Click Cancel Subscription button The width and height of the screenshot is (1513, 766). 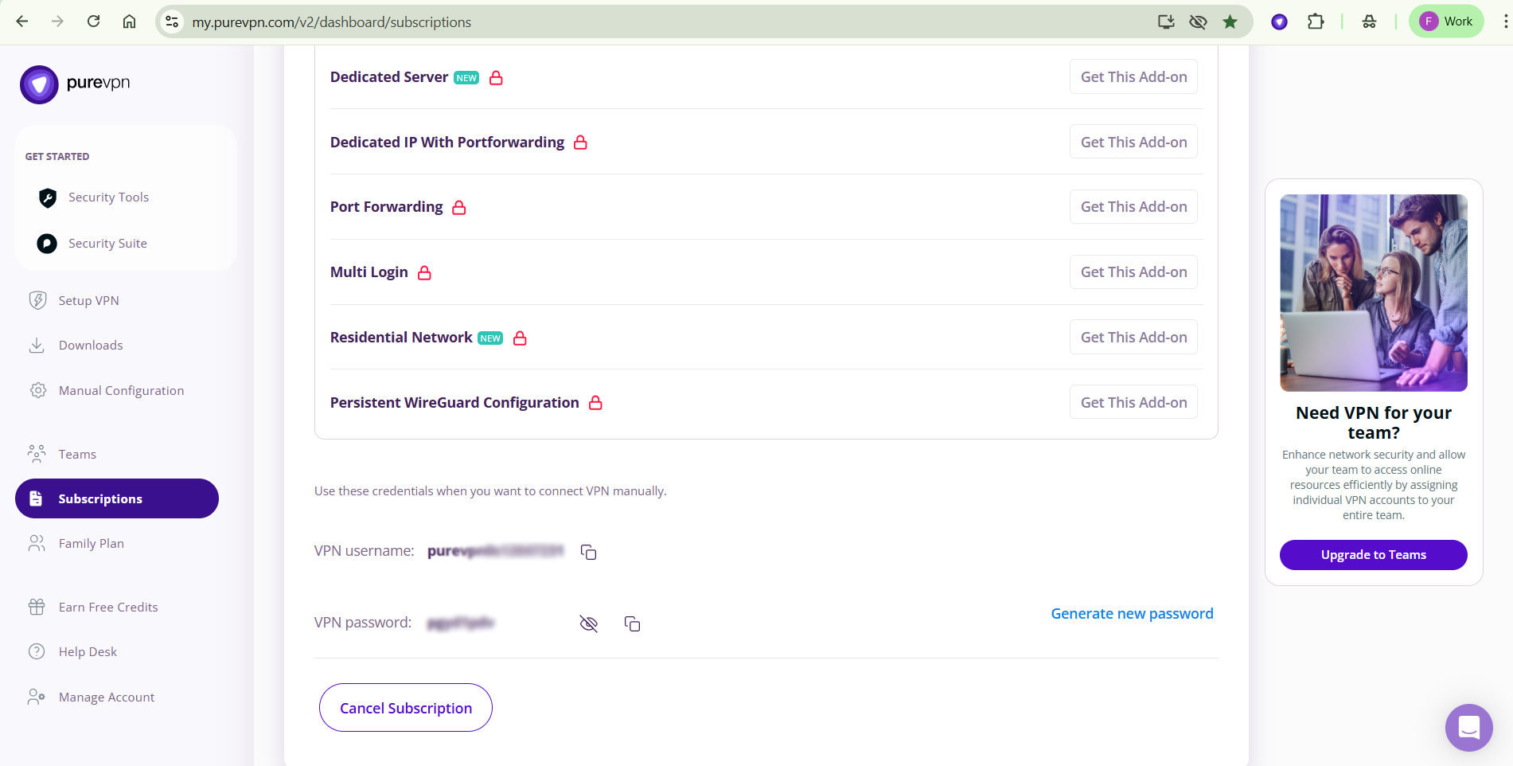[x=406, y=708]
